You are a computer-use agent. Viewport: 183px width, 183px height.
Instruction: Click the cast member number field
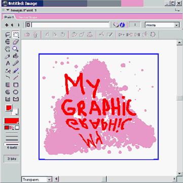pos(135,25)
